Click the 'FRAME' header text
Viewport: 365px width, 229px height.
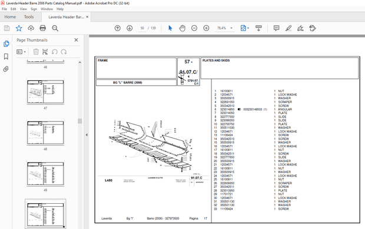point(102,60)
